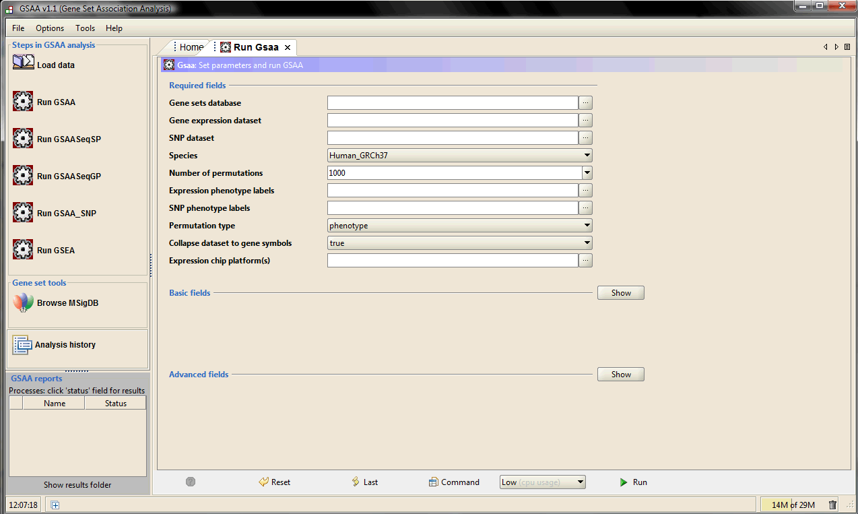858x514 pixels.
Task: Open Run GSAA_SNP step
Action: (55, 213)
